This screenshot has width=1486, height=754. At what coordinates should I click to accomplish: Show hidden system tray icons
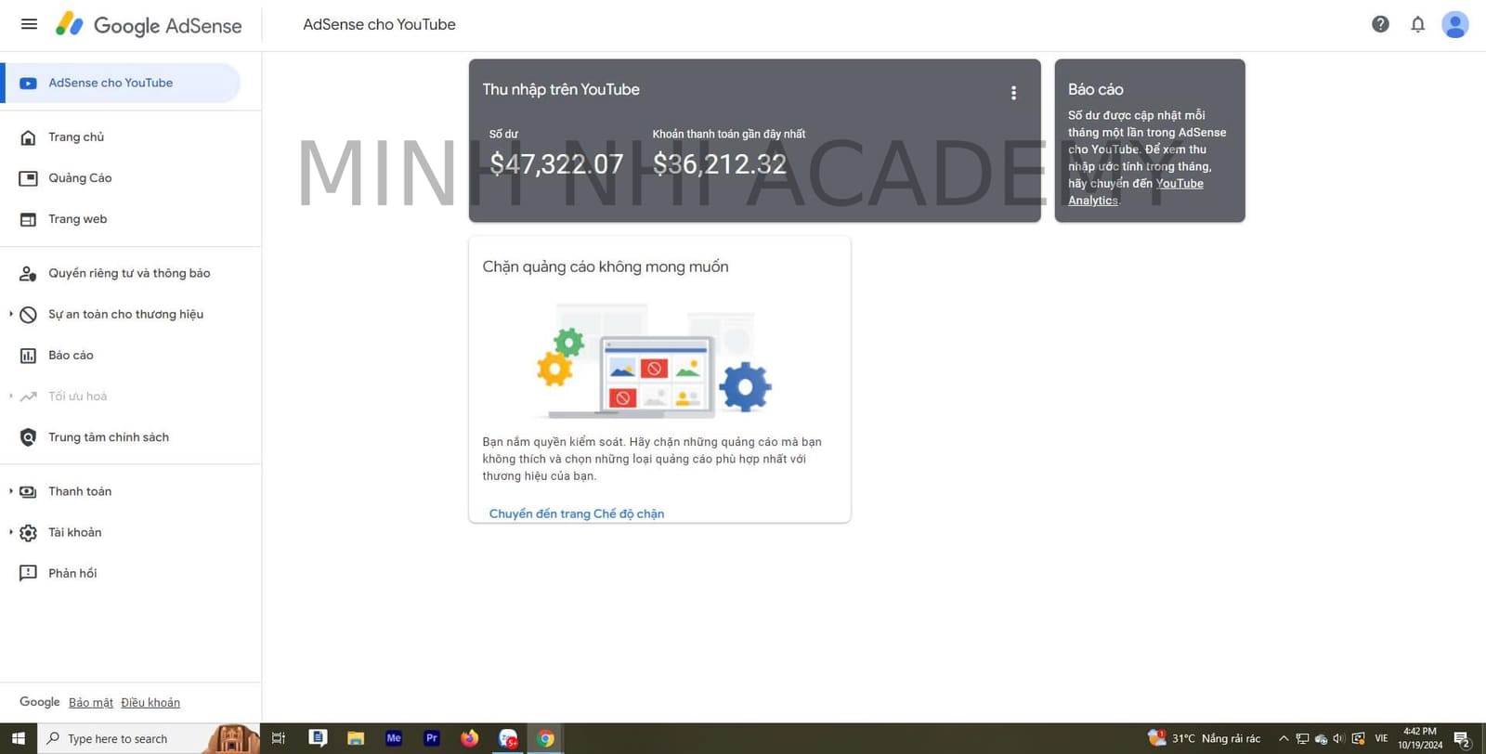1284,738
